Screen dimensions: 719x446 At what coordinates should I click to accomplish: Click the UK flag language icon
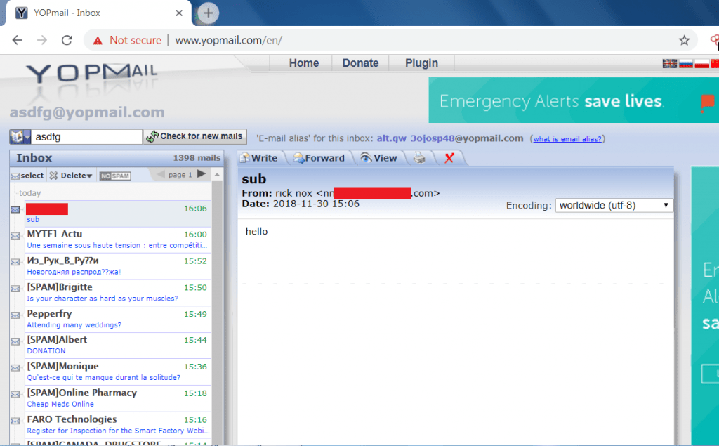coord(669,63)
